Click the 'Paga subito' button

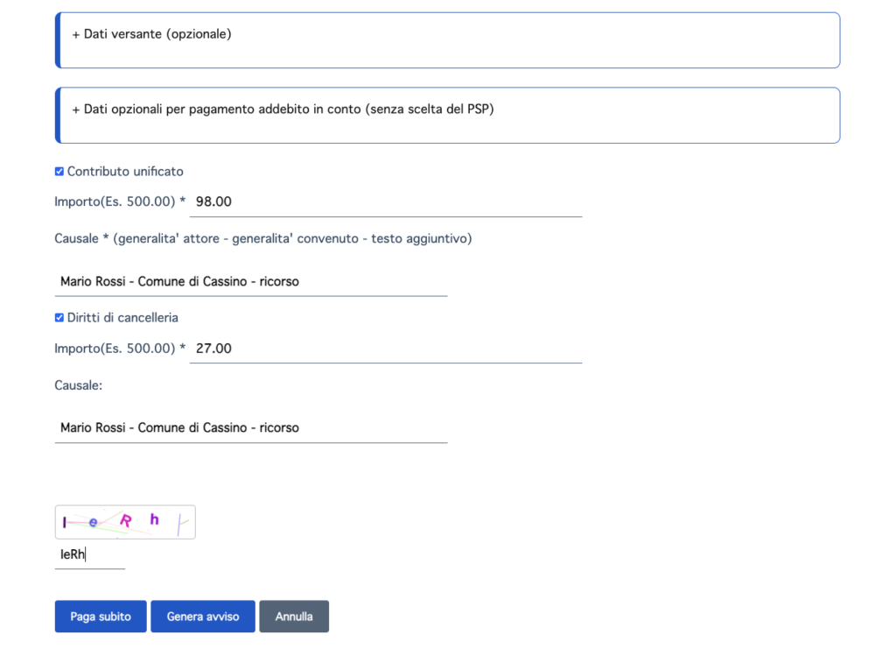[100, 616]
